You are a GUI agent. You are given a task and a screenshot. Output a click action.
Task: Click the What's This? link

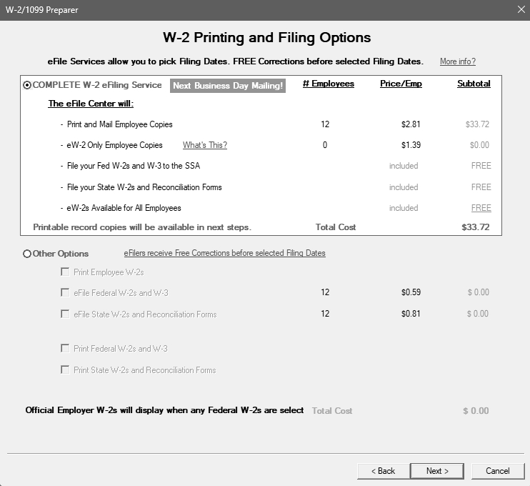click(x=205, y=145)
